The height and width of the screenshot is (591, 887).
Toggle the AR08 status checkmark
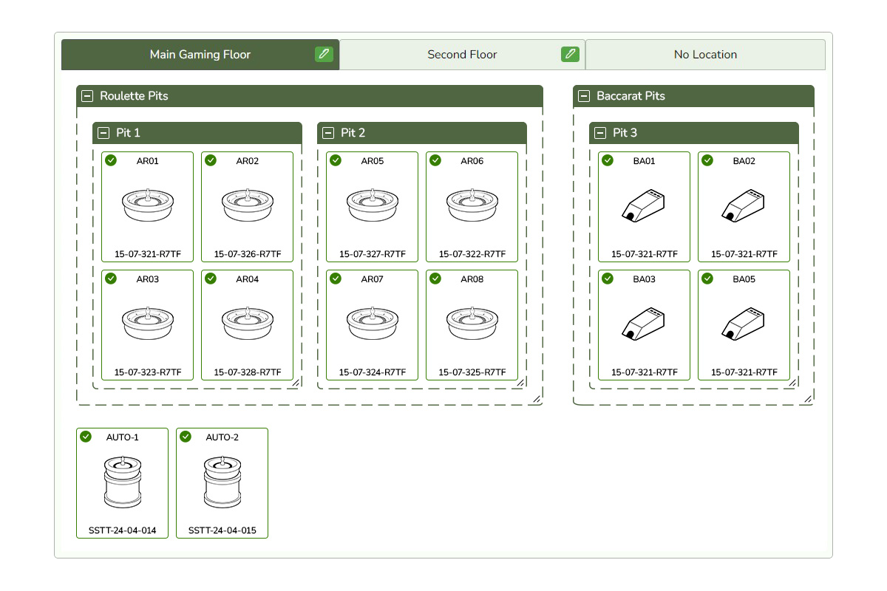tap(435, 279)
